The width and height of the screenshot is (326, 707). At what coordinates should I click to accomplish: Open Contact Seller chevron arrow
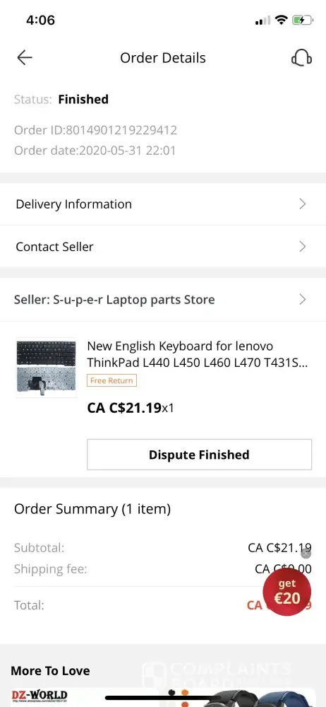[303, 246]
